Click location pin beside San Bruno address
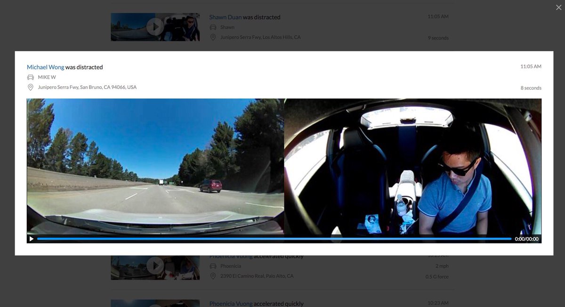The image size is (565, 307). pyautogui.click(x=31, y=87)
